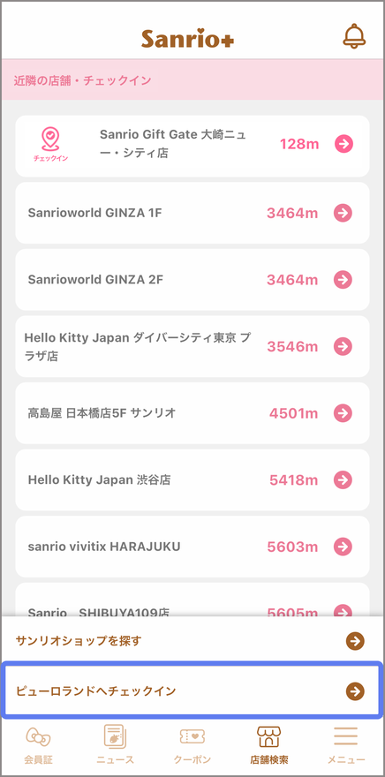Tap the check-in pin icon for 大崎ニュー・シティ店
The image size is (385, 777).
pyautogui.click(x=50, y=144)
